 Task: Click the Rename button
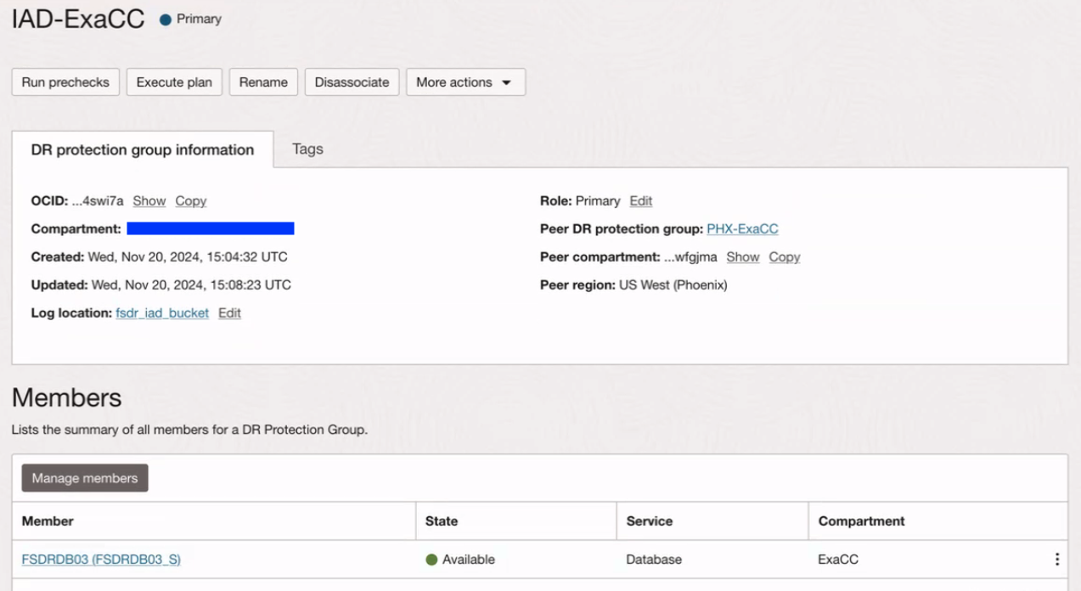tap(263, 82)
